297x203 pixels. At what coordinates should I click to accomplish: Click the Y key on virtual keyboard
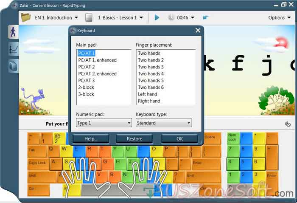tap(118, 152)
